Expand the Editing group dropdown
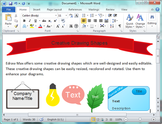 click(x=152, y=20)
